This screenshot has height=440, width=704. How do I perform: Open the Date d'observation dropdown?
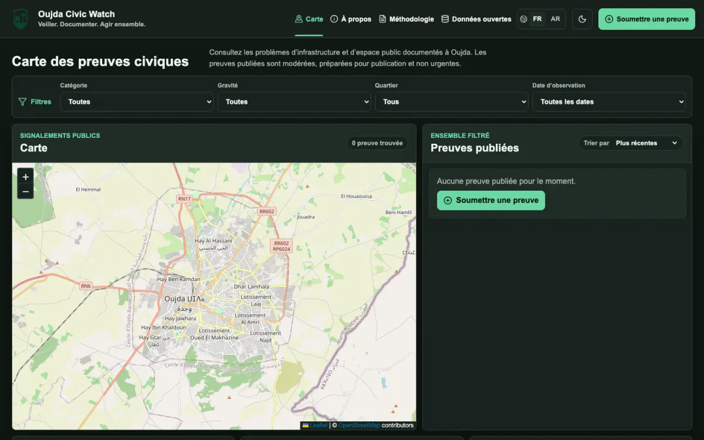click(609, 101)
